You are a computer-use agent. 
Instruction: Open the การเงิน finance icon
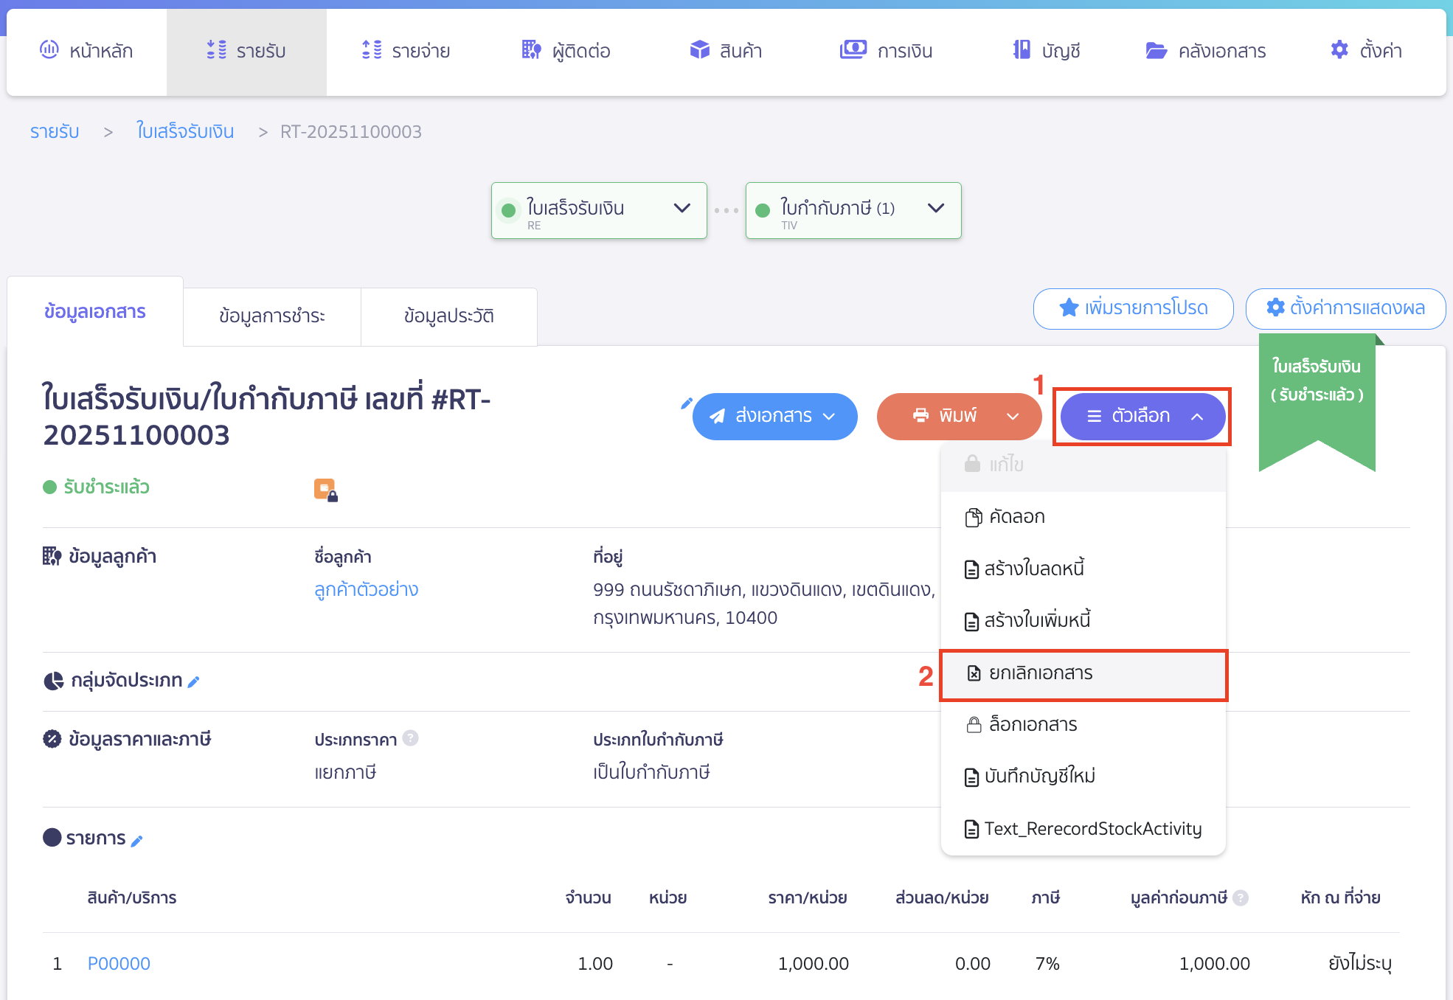point(853,50)
